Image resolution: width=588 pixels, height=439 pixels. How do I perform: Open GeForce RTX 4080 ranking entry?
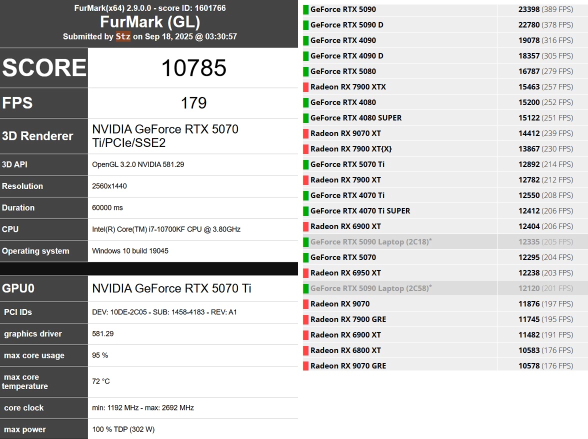click(x=343, y=102)
